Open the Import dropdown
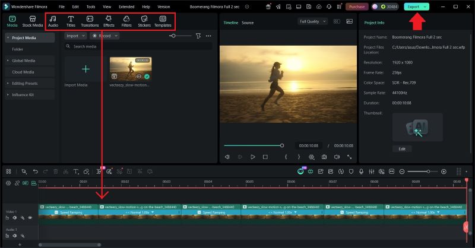Screen dimensions: 475x248 [76, 36]
